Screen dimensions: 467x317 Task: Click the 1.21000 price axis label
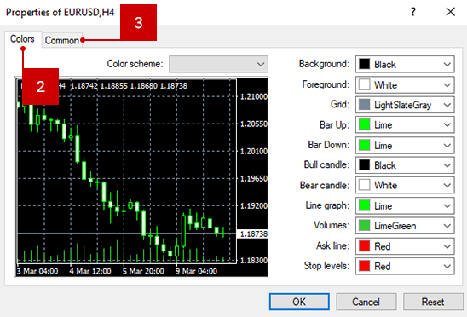pos(253,96)
